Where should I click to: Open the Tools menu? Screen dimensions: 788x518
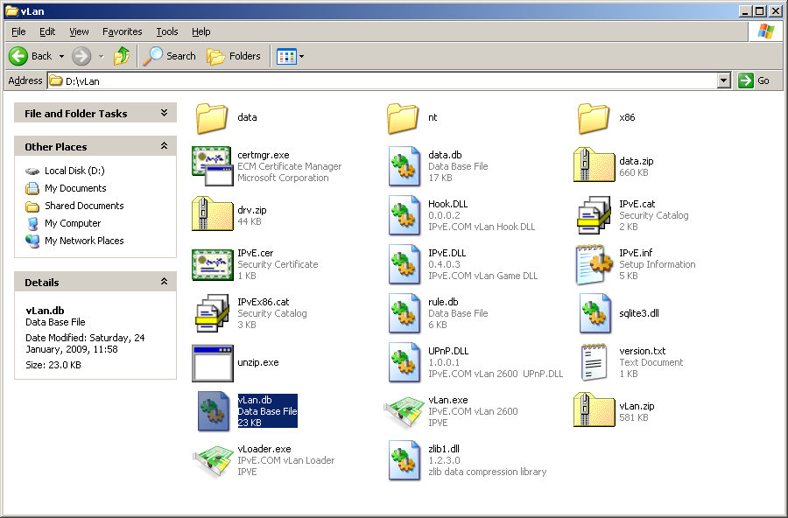pos(166,31)
